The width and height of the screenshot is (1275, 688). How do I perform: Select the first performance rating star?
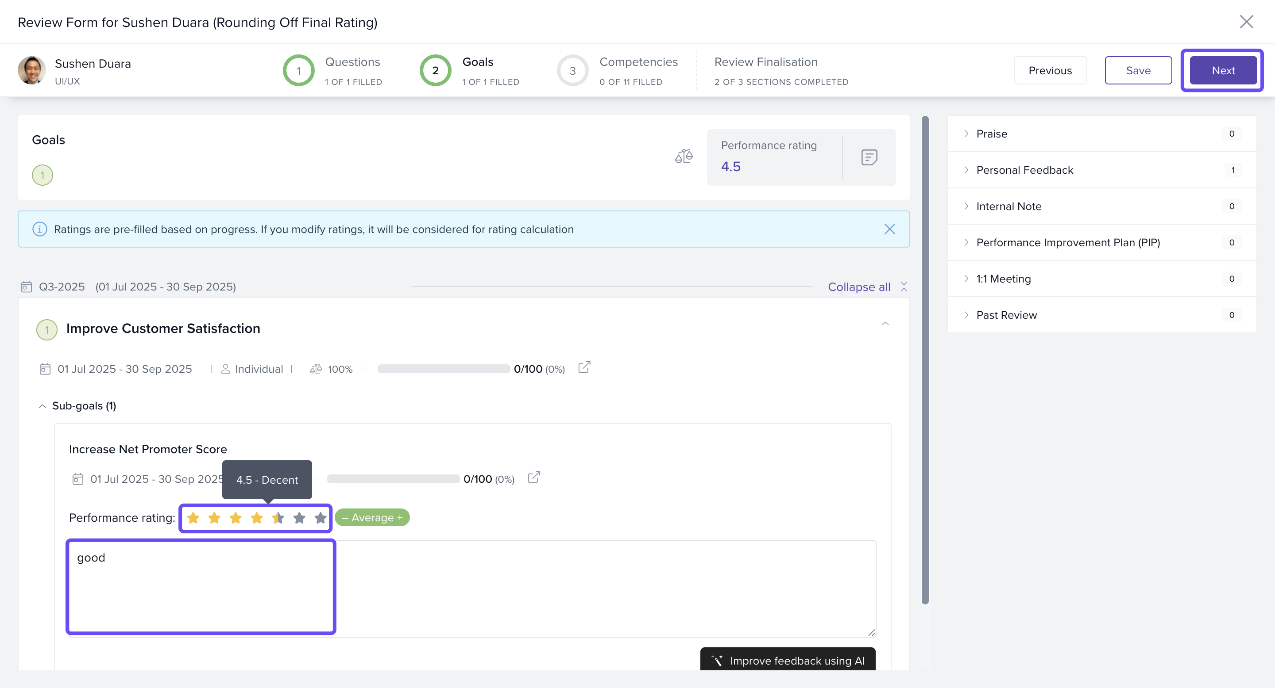click(193, 517)
